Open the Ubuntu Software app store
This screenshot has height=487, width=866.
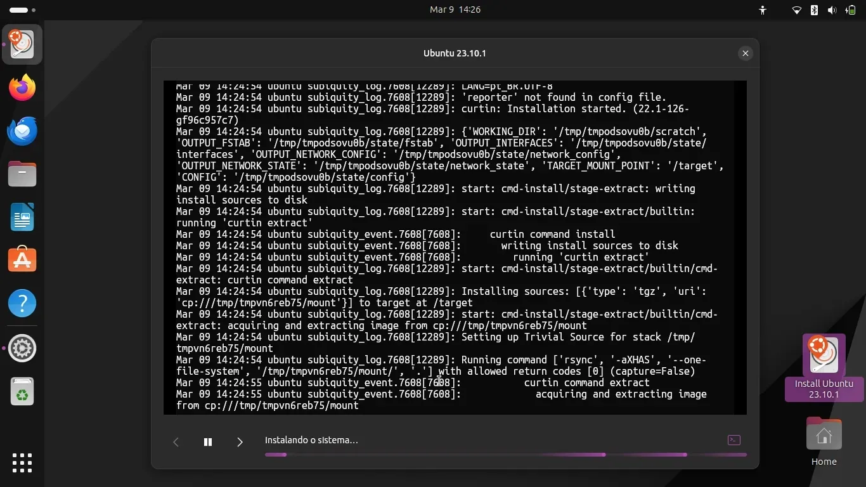[x=22, y=260]
